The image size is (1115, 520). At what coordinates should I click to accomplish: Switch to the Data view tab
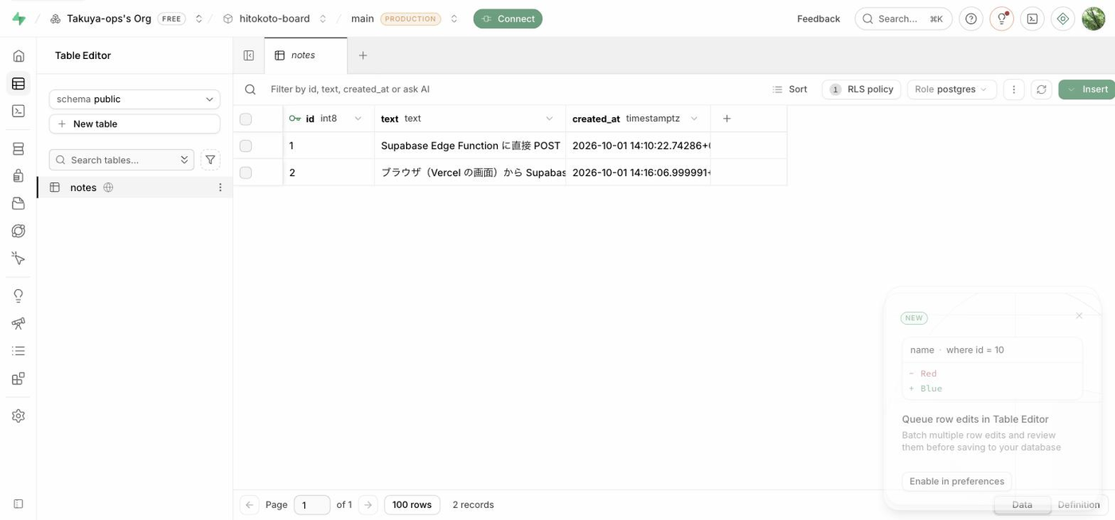(1022, 505)
